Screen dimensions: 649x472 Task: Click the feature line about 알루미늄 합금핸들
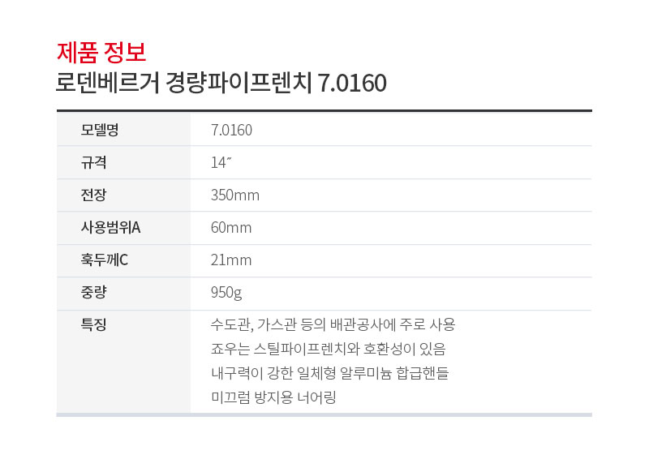click(x=330, y=373)
